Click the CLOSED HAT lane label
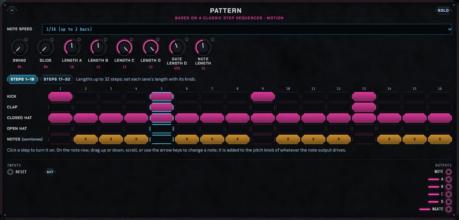The image size is (459, 220). [x=19, y=118]
